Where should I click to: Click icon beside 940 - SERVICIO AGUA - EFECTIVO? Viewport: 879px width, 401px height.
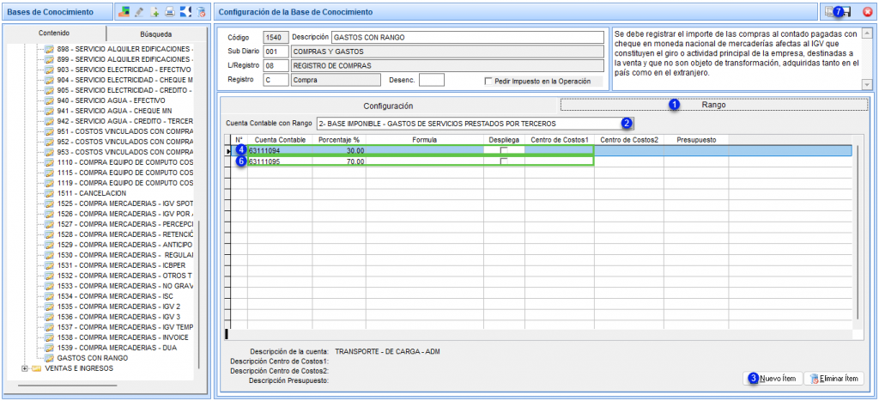49,100
